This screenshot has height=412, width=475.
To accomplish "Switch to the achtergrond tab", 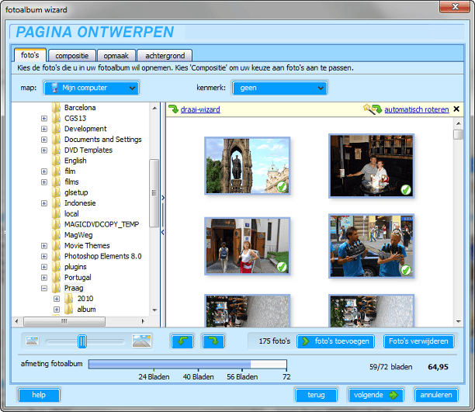I will point(165,56).
